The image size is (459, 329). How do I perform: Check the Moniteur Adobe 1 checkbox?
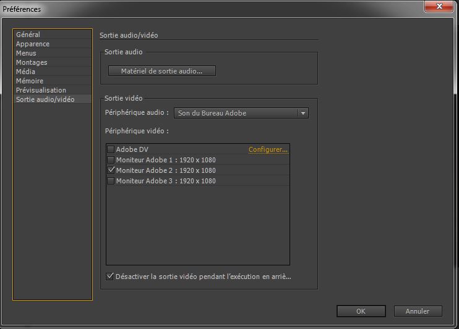[111, 160]
